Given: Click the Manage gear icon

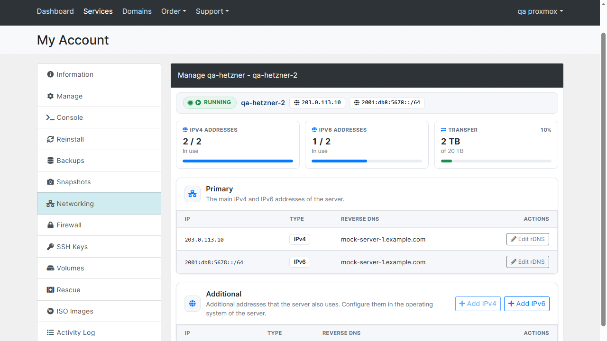Looking at the screenshot, I should 50,96.
